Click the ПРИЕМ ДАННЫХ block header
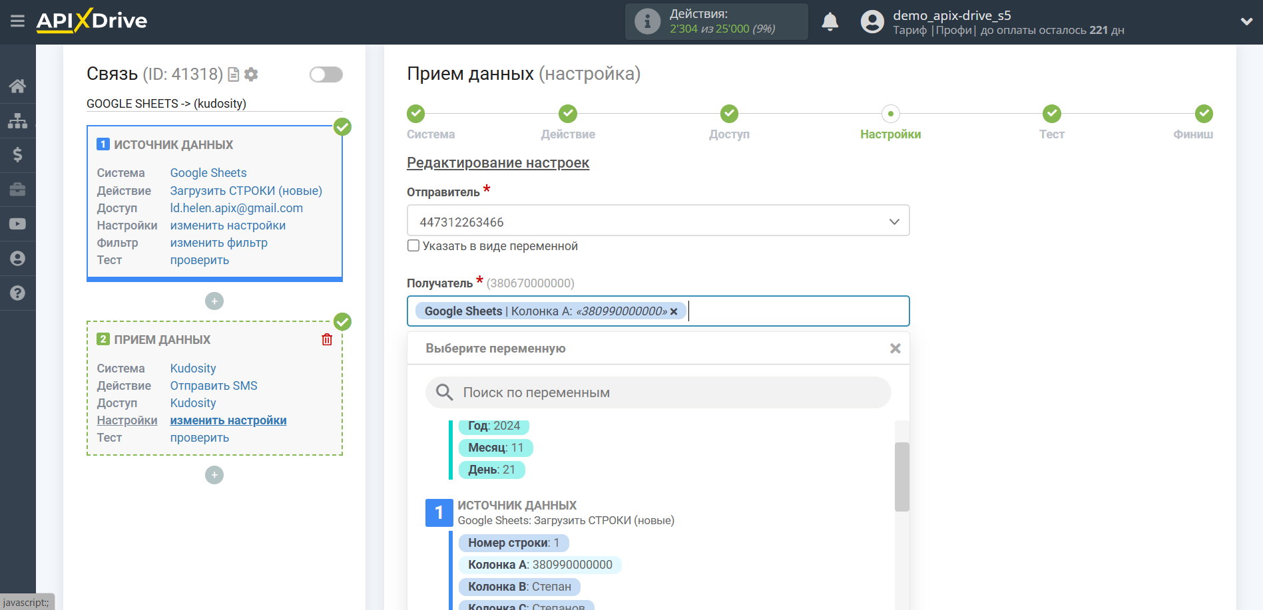 click(x=162, y=340)
